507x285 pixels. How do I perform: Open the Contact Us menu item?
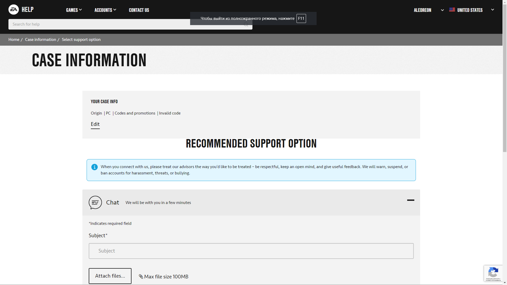[139, 10]
